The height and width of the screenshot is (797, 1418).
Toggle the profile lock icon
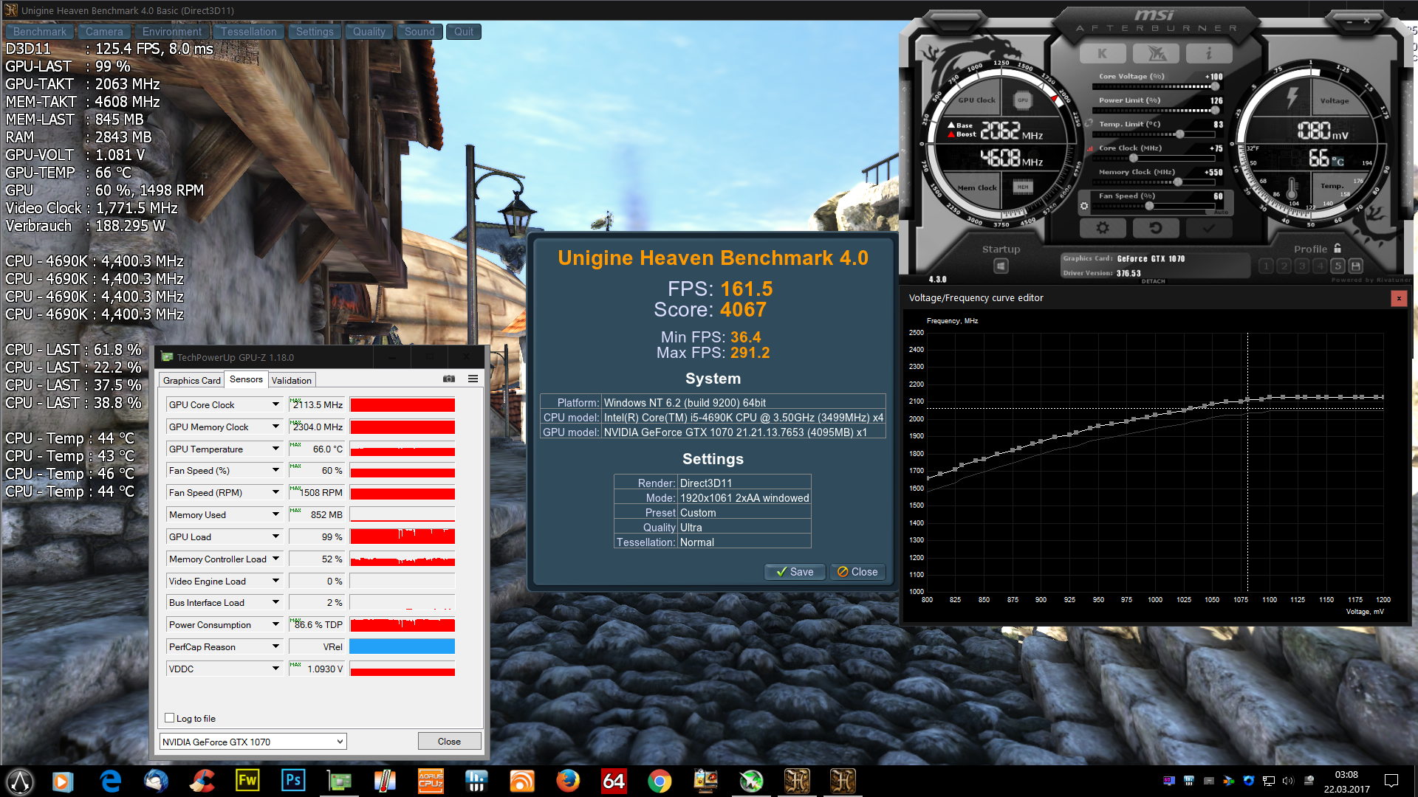[1337, 249]
